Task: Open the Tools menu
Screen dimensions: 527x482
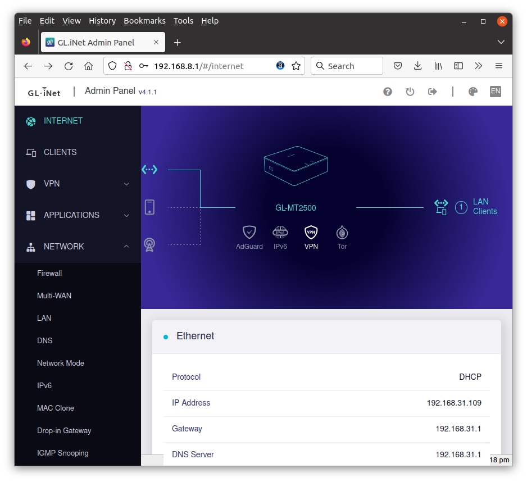Action: point(183,21)
